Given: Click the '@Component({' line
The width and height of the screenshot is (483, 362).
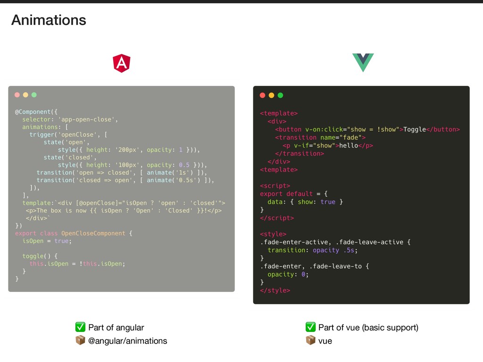Looking at the screenshot, I should click(36, 112).
